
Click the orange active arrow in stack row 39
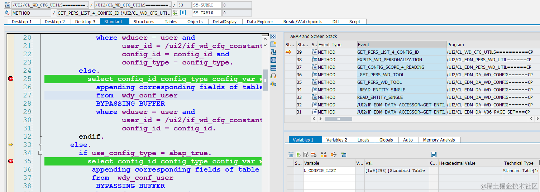point(289,52)
